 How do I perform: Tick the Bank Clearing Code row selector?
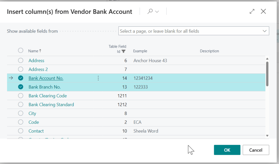(21, 96)
